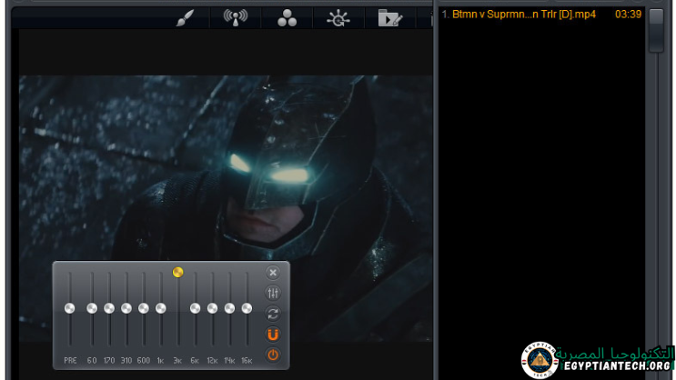Image resolution: width=676 pixels, height=380 pixels.
Task: Click the Batman video playback area
Action: click(x=227, y=164)
